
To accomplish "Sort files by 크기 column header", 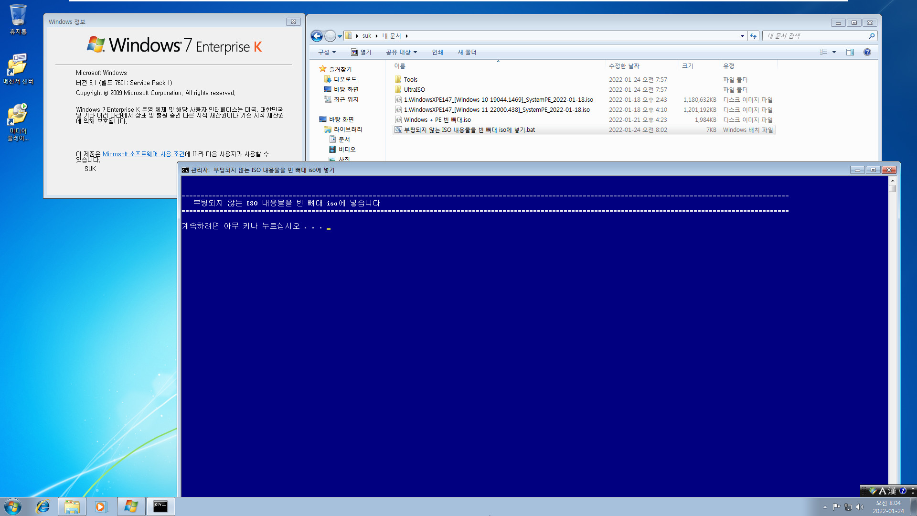I will 699,66.
